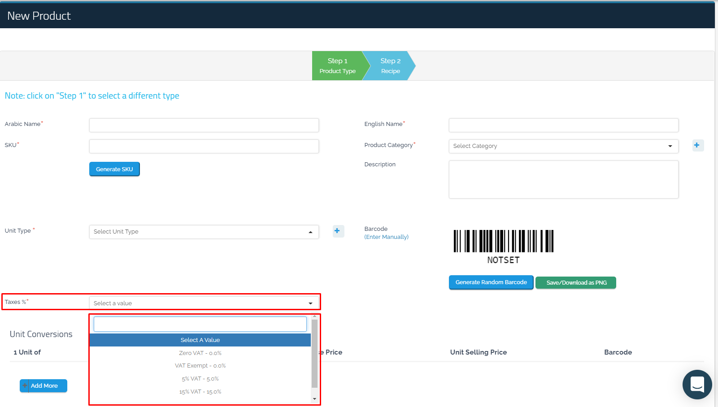The height and width of the screenshot is (407, 718).
Task: Pick the 15% VAT - 15.0% option
Action: point(200,392)
